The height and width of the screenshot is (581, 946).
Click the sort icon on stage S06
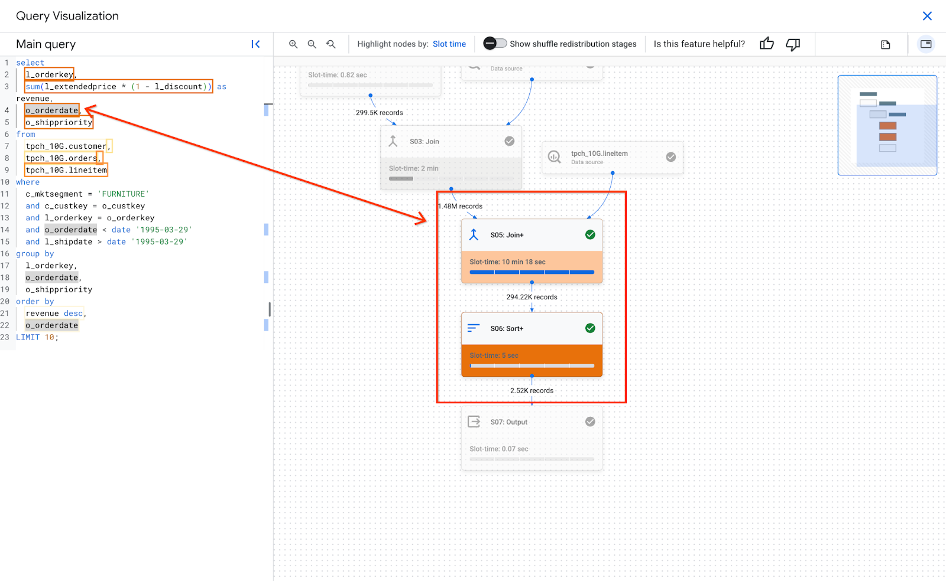pyautogui.click(x=473, y=328)
